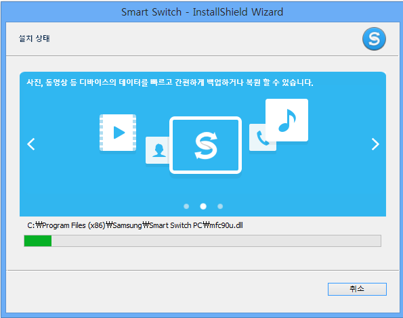Click the green installation progress bar
The width and height of the screenshot is (403, 318).
(203, 241)
